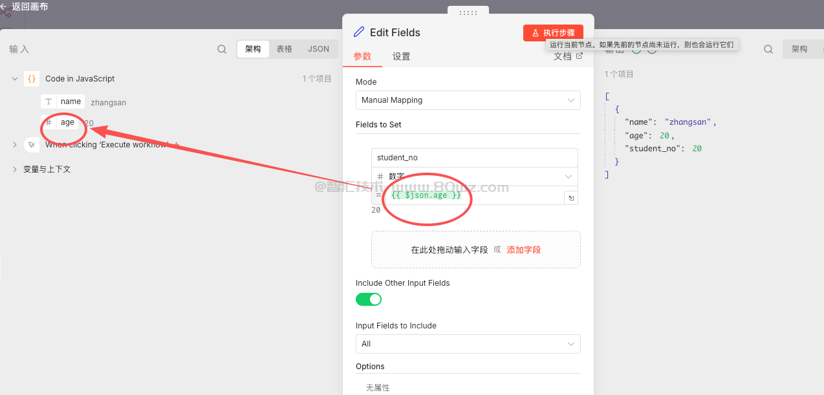This screenshot has height=395, width=824.
Task: Click the Execute workflow trigger cursor icon
Action: coord(32,145)
